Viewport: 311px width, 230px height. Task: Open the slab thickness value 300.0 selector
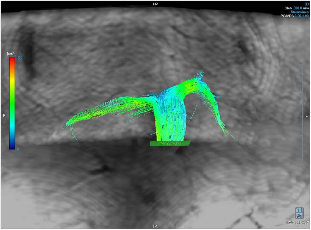[297, 8]
